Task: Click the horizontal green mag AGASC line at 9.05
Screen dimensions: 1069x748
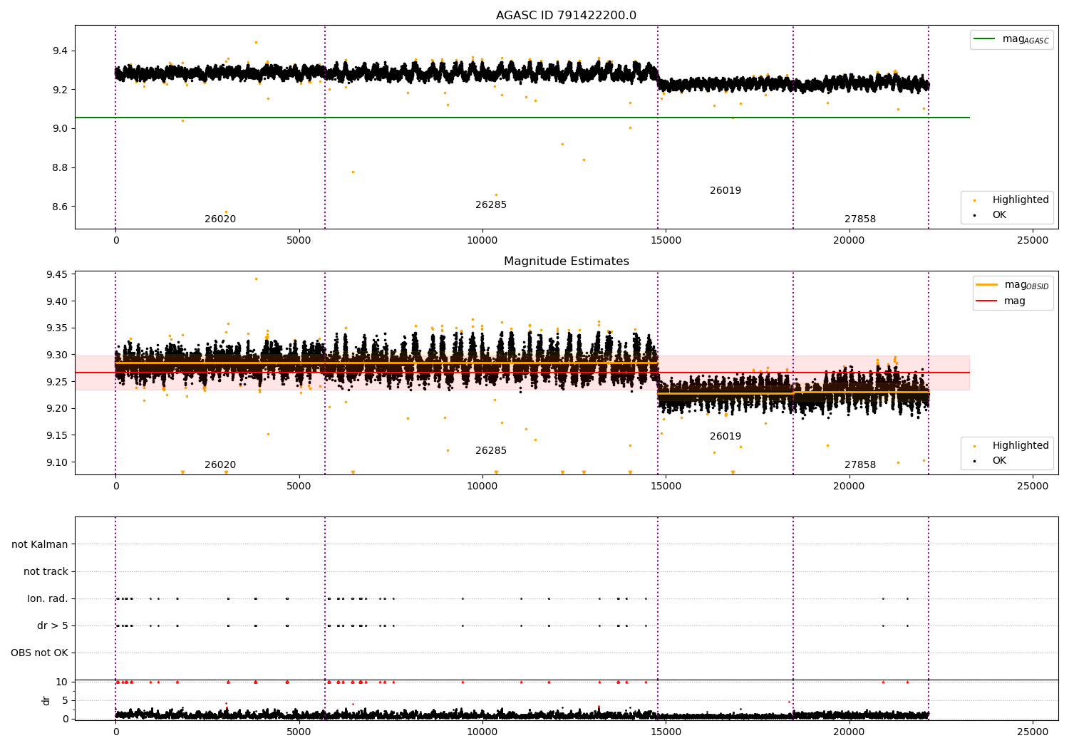Action: pos(522,118)
